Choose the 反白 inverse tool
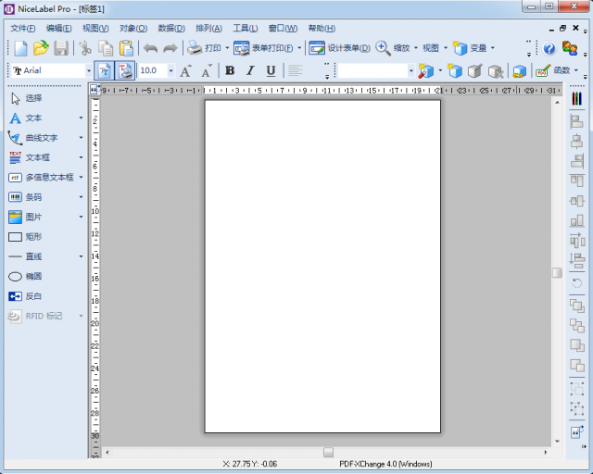The image size is (593, 474). (32, 296)
